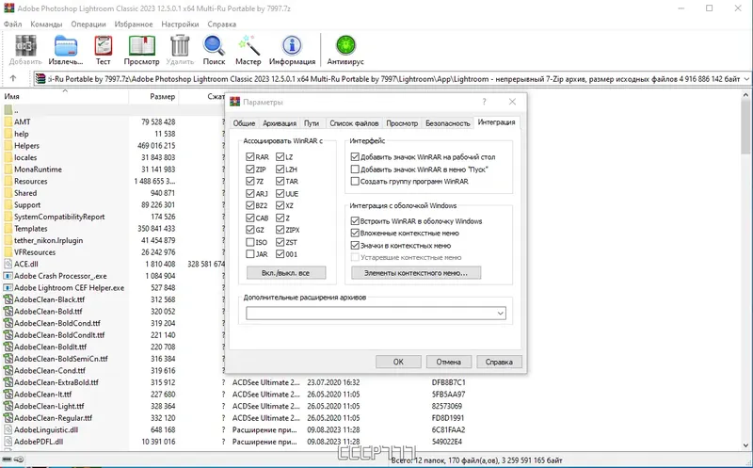This screenshot has width=753, height=468.
Task: Switch to the Список файлов tab
Action: pyautogui.click(x=354, y=123)
